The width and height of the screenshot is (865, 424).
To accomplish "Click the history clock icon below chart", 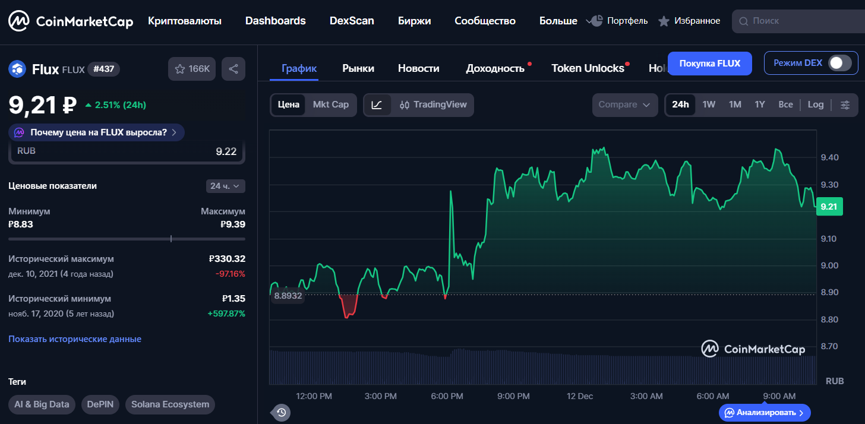I will click(x=281, y=412).
